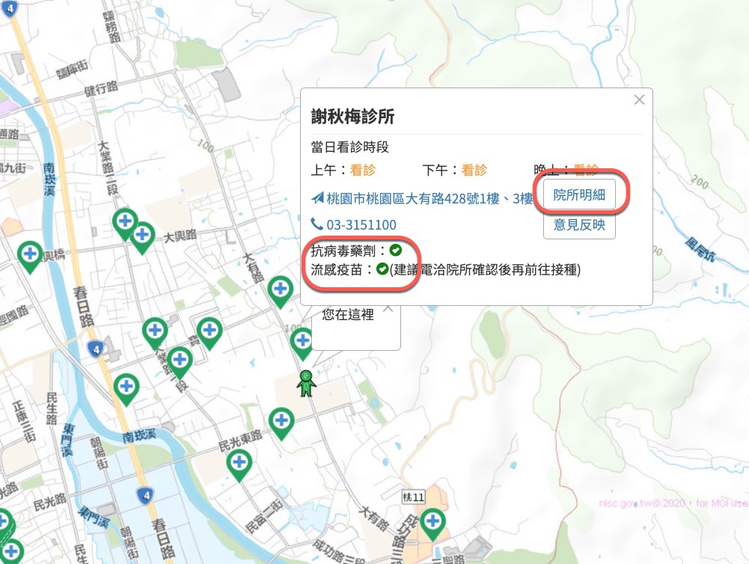749x564 pixels.
Task: Open the address link 桃園市桃園區大有路428號
Action: click(x=422, y=198)
